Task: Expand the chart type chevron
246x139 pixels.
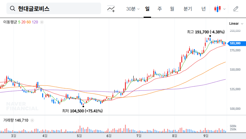Action: pyautogui.click(x=224, y=9)
